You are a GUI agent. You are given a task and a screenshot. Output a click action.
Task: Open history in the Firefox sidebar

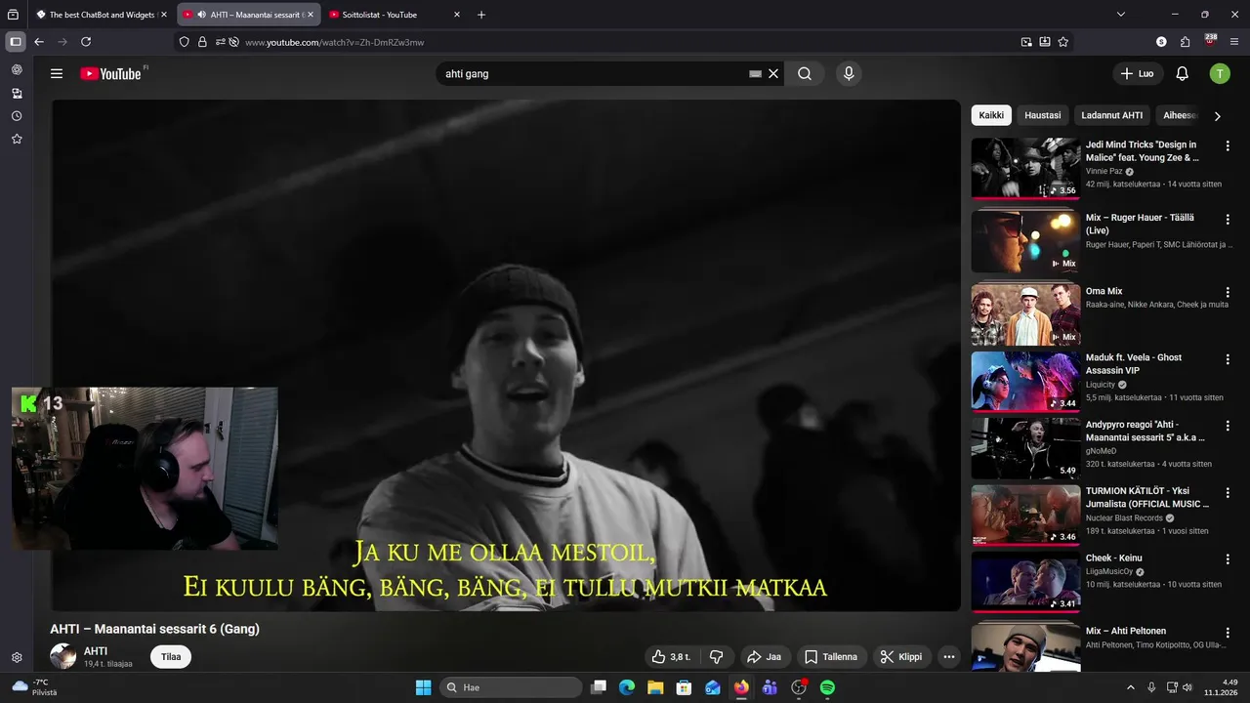tap(17, 116)
